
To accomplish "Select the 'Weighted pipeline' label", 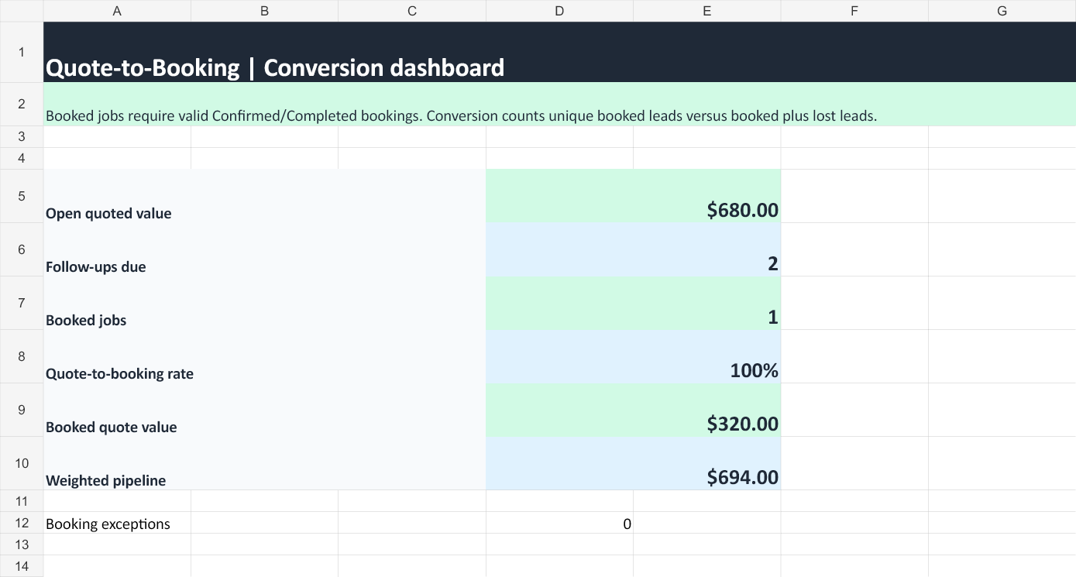I will 265,463.
